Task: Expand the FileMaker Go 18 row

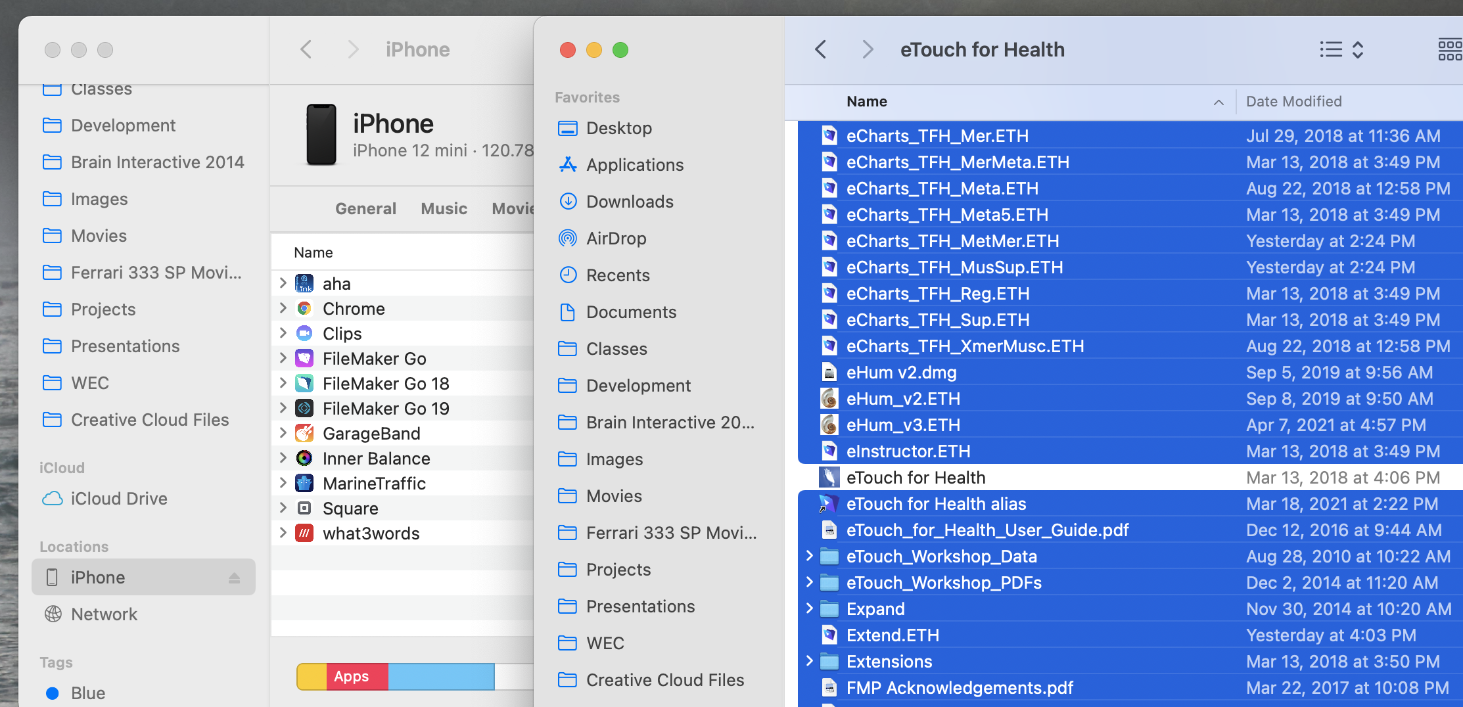Action: [283, 383]
